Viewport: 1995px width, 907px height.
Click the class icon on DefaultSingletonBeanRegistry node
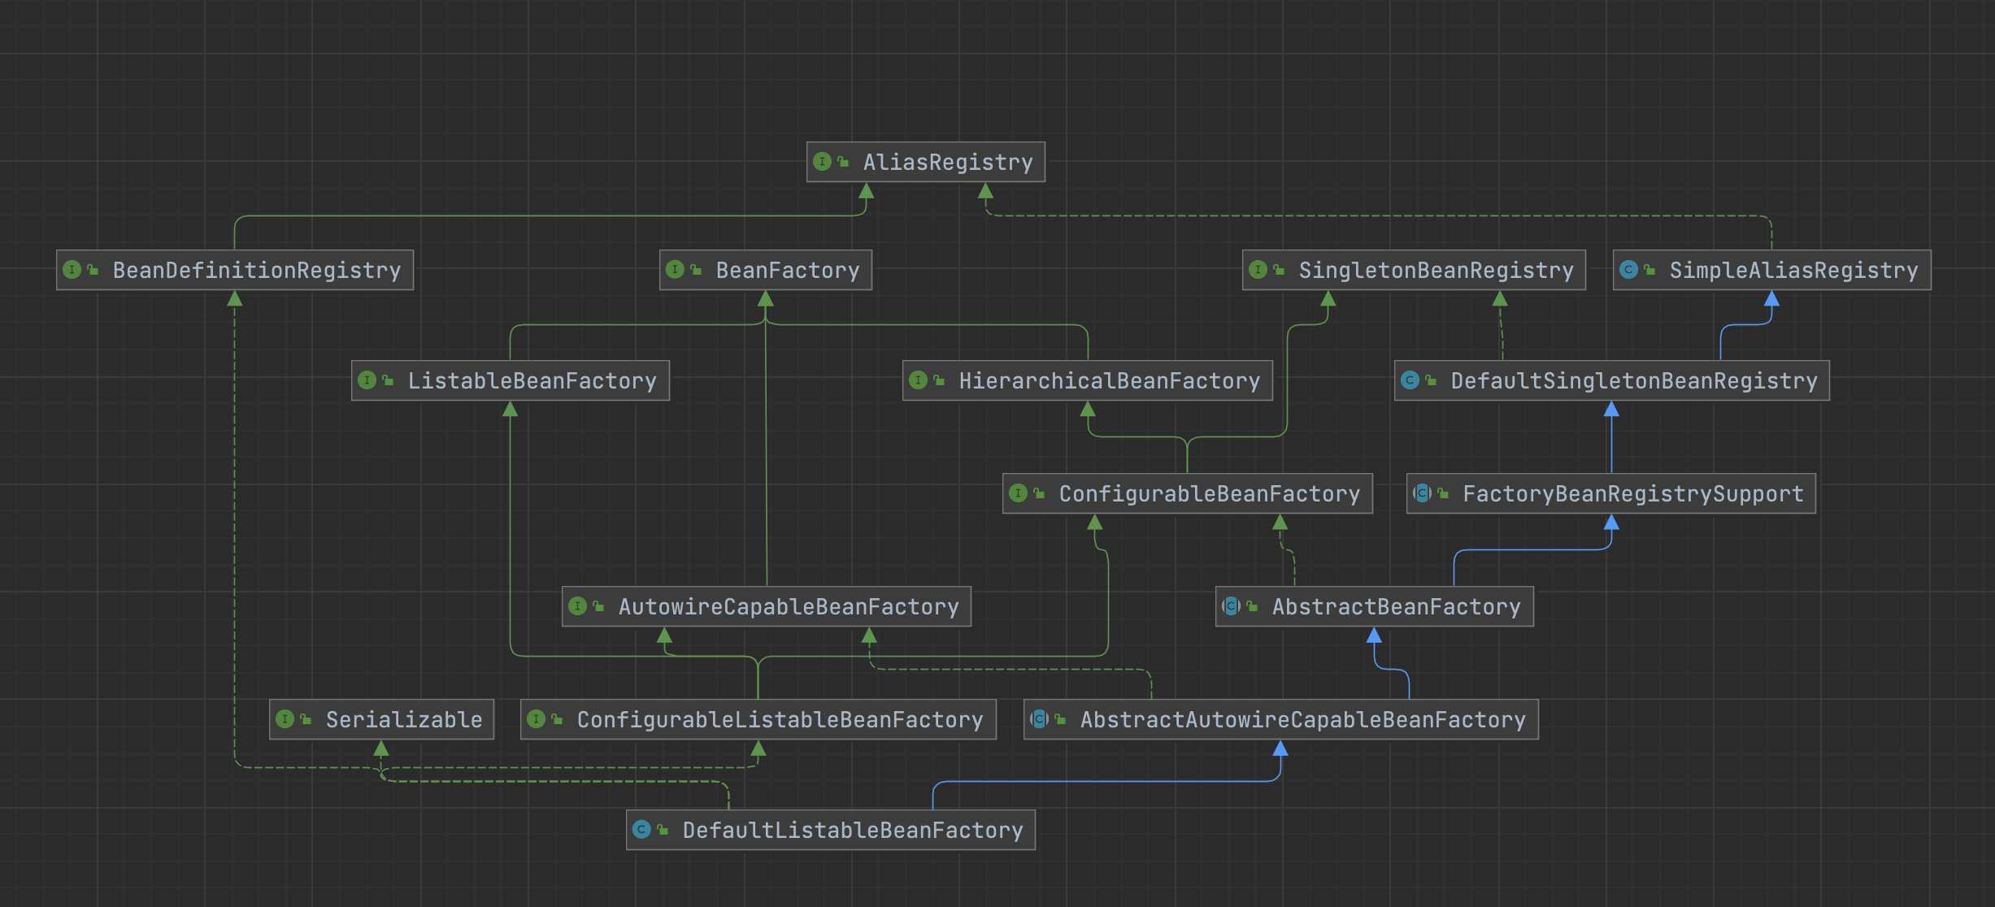[x=1410, y=380]
